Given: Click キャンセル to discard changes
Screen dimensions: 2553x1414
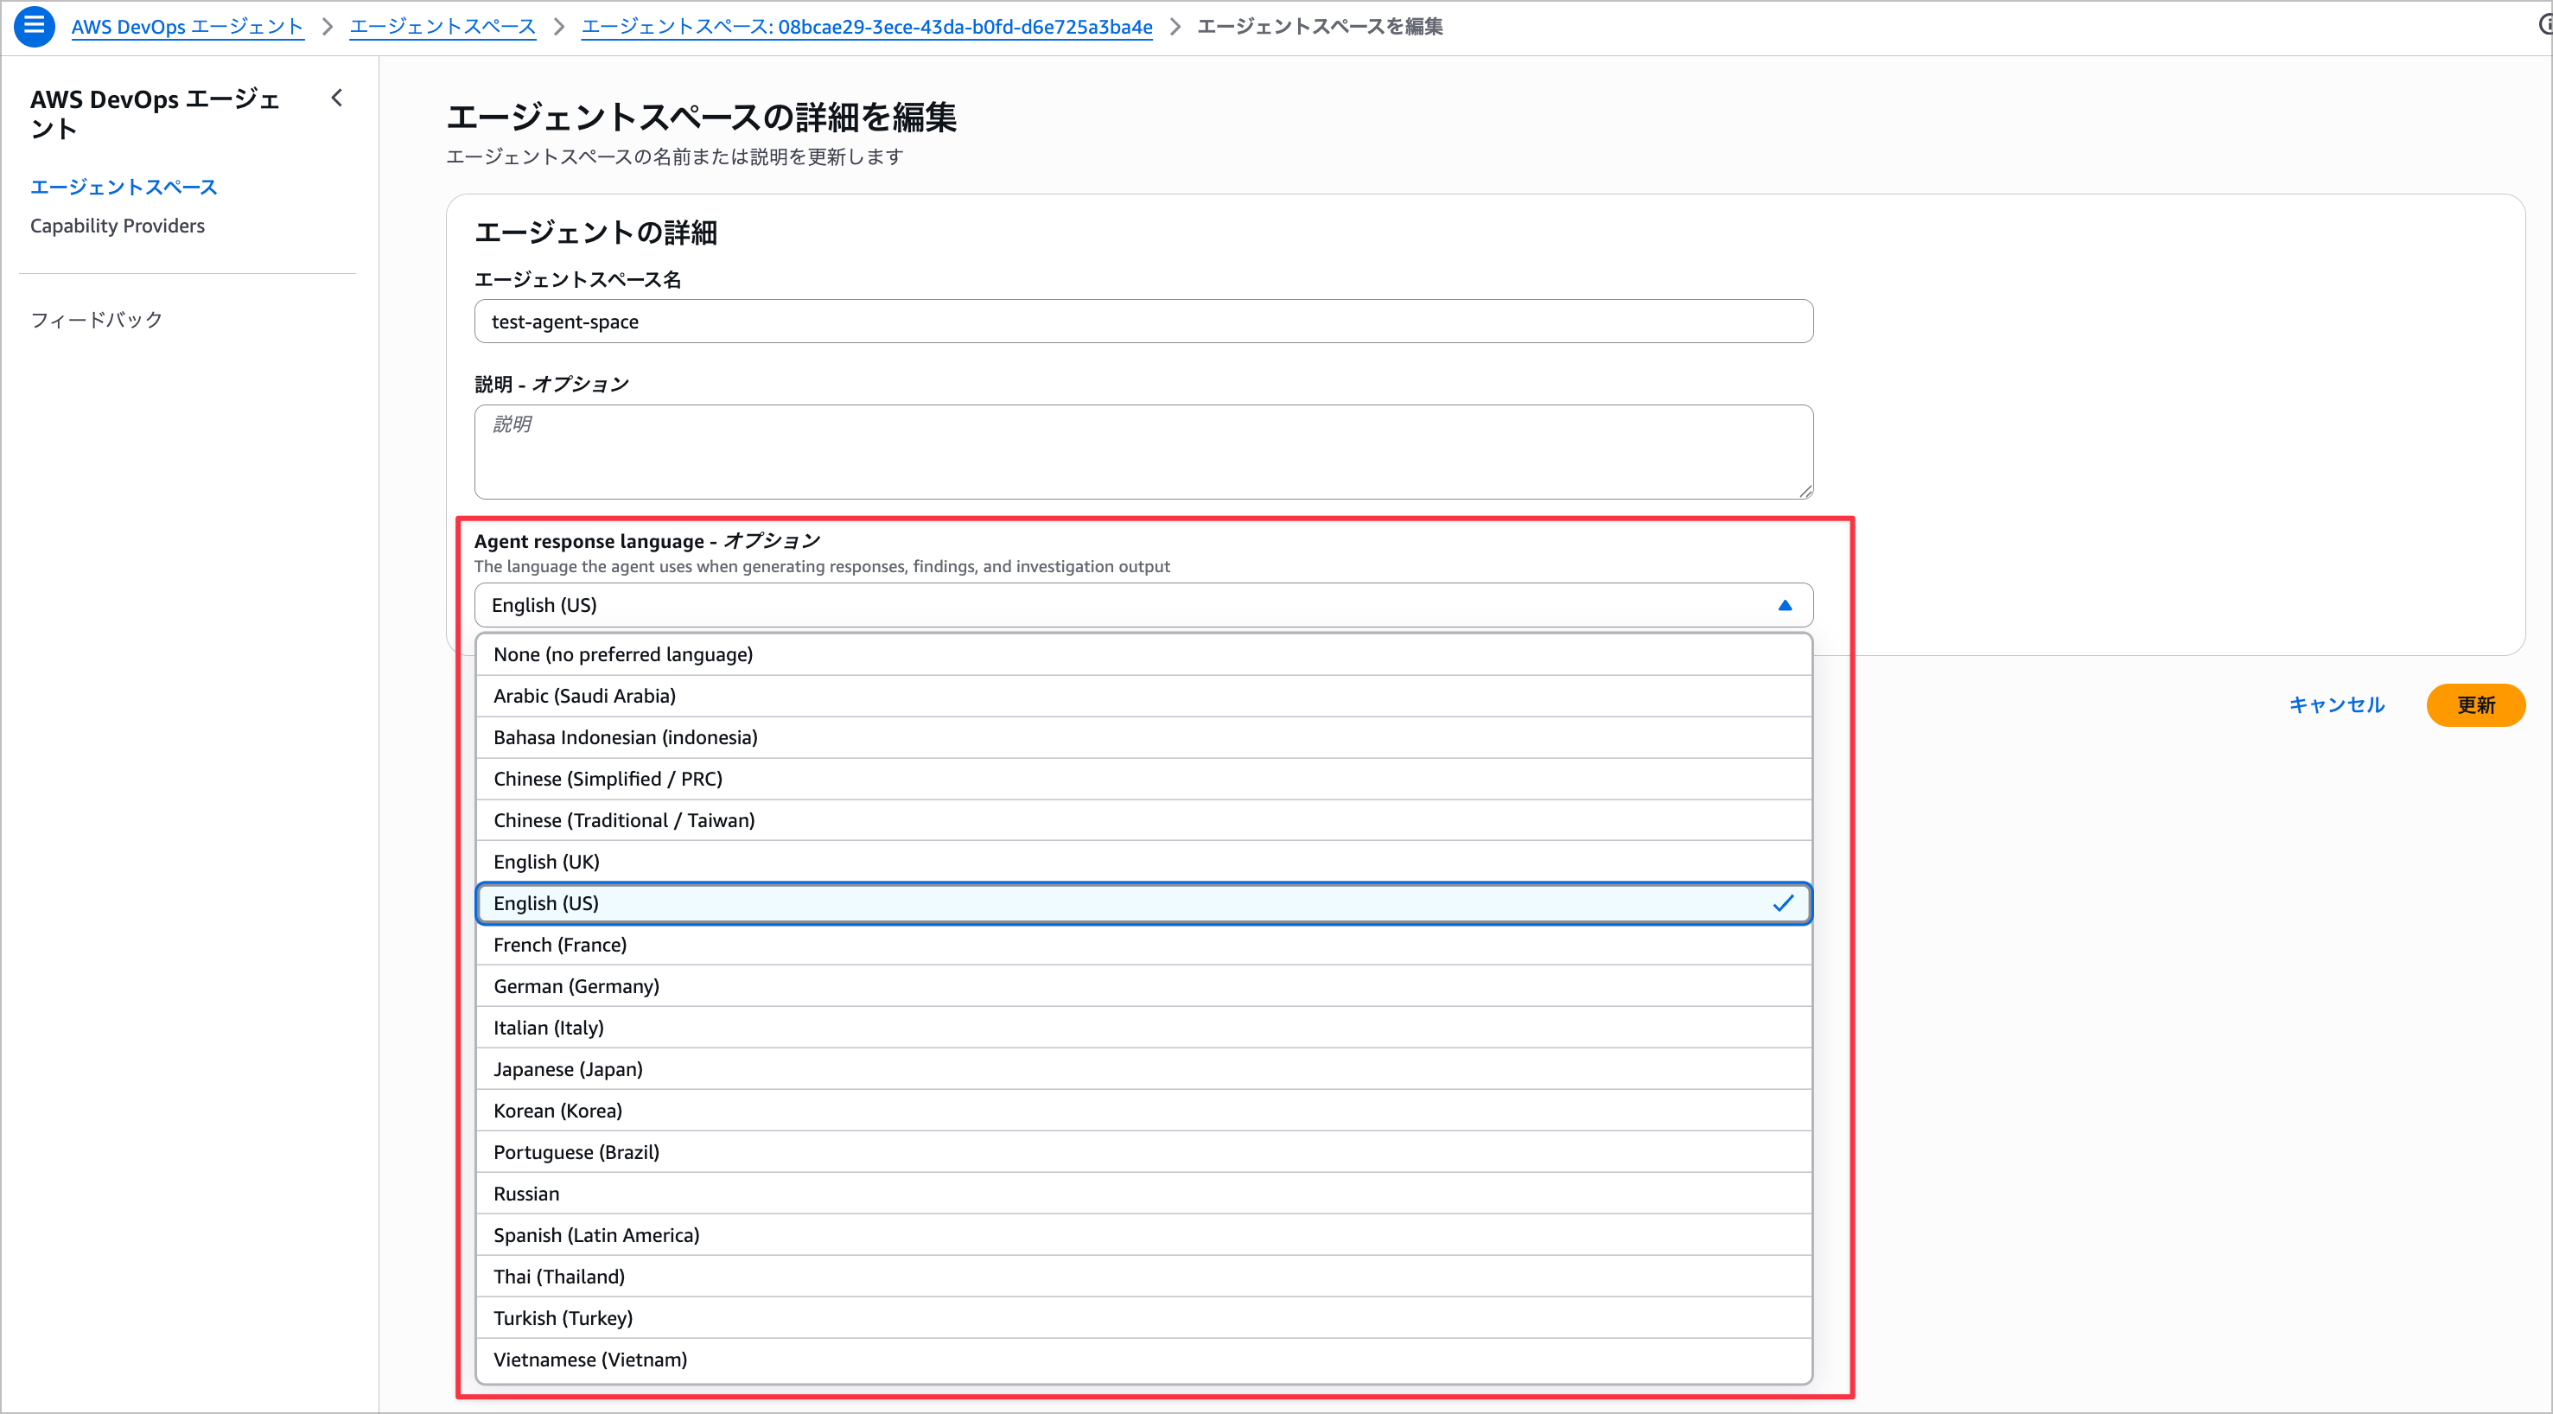Looking at the screenshot, I should coord(2336,704).
